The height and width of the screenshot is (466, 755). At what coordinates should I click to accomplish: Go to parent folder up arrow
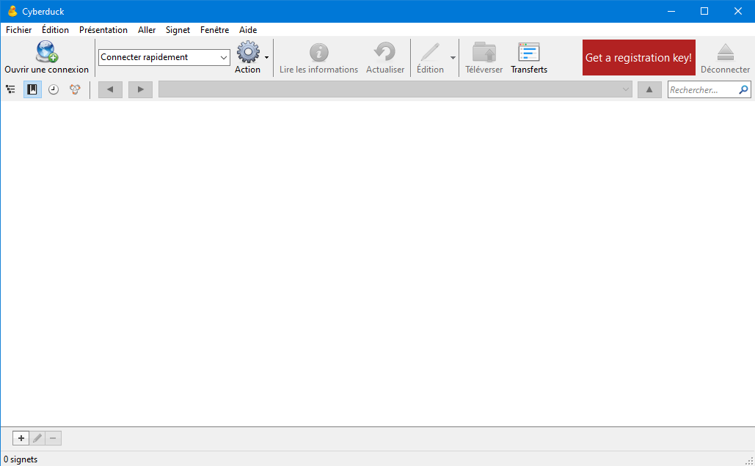pos(649,89)
